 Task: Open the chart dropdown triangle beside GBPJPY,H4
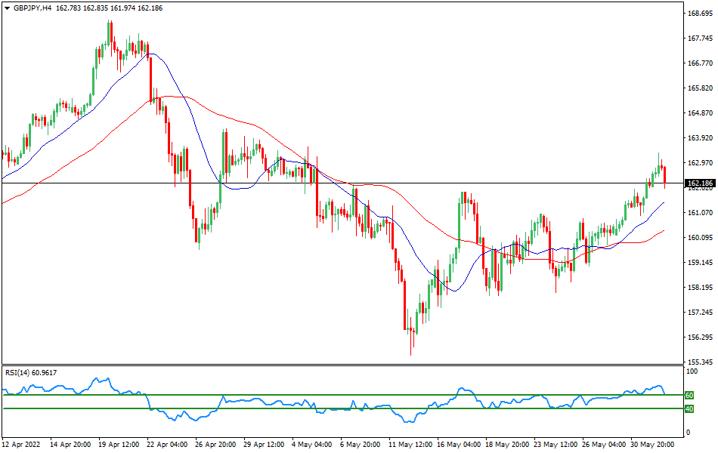7,8
